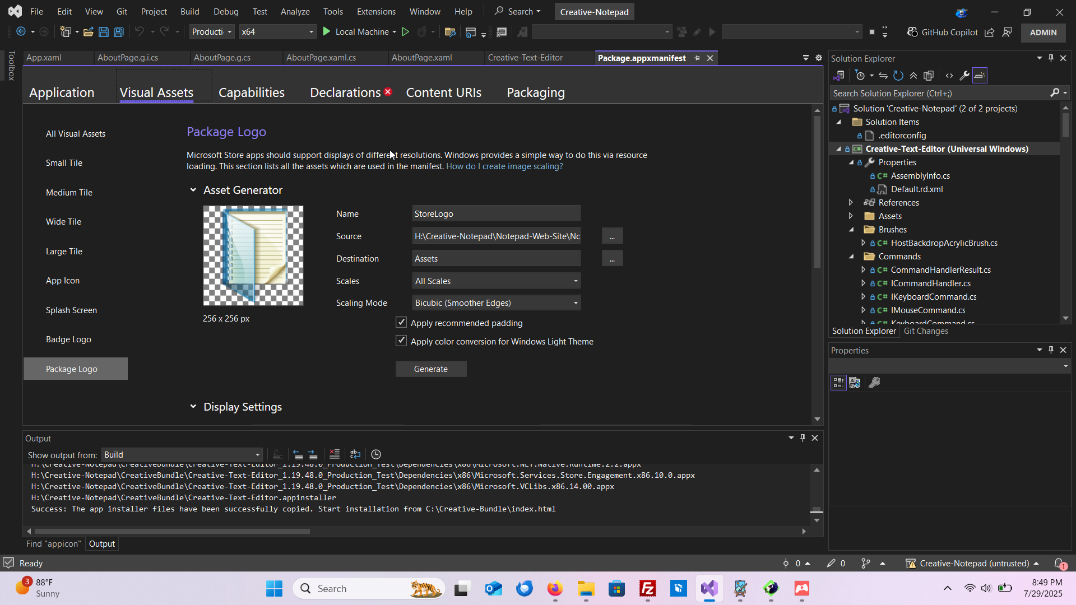Switch views icon in Solution Explorer toolbar
The height and width of the screenshot is (605, 1076).
[x=839, y=76]
